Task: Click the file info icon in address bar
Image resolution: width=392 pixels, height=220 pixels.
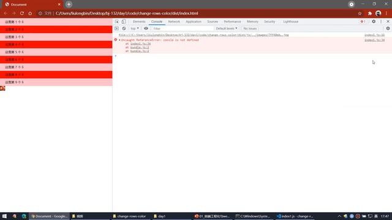Action: pos(40,13)
